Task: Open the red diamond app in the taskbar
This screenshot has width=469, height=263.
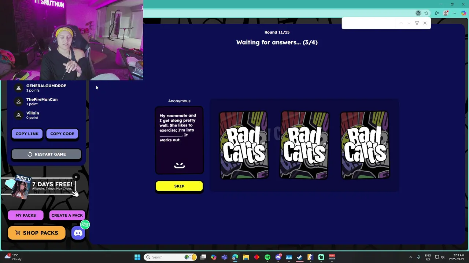Action: point(256,257)
